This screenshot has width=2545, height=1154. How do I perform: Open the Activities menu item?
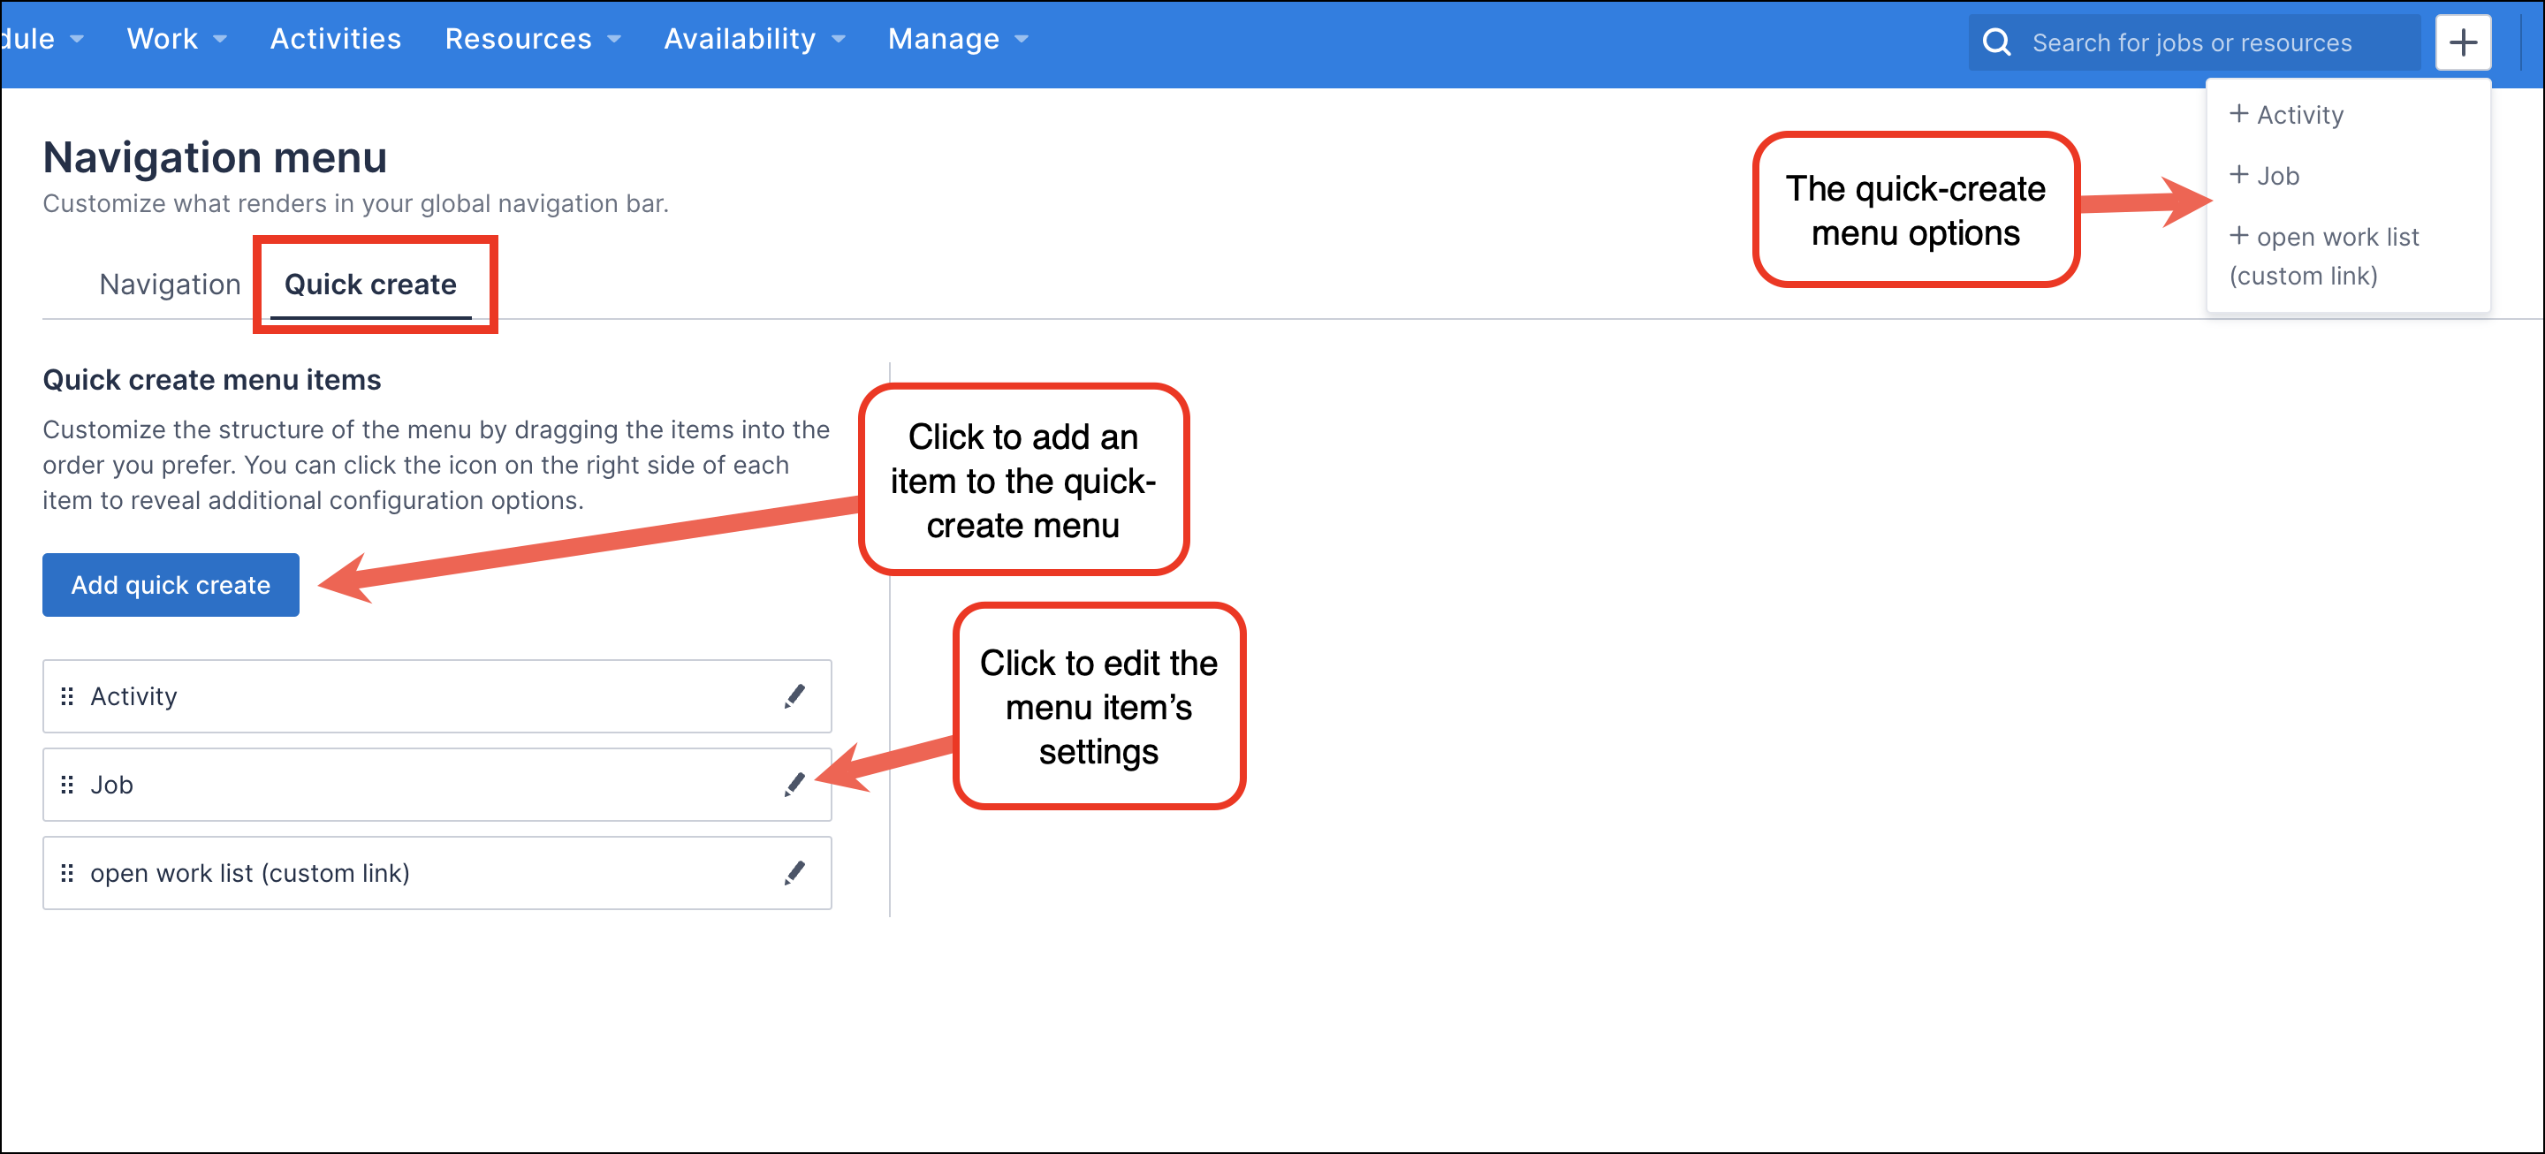click(336, 39)
